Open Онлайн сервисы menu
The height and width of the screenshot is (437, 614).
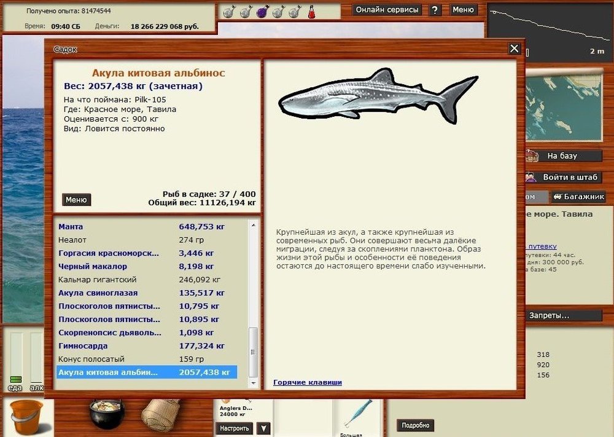pos(387,10)
